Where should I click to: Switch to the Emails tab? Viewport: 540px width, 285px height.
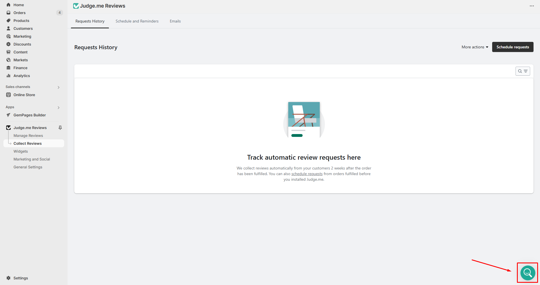coord(175,21)
